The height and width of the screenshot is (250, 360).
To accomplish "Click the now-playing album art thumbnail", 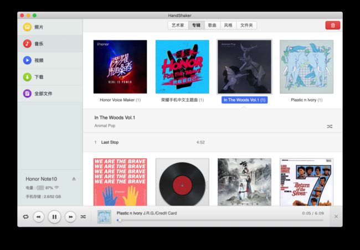I will click(x=104, y=217).
